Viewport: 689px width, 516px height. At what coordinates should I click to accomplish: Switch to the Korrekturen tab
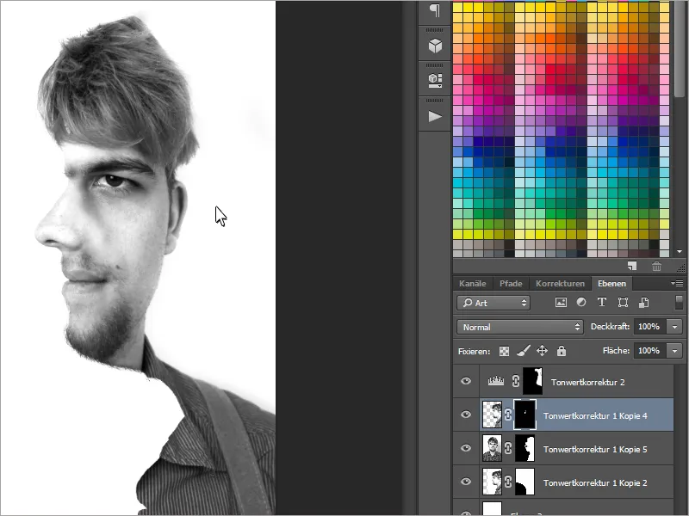[x=560, y=284]
